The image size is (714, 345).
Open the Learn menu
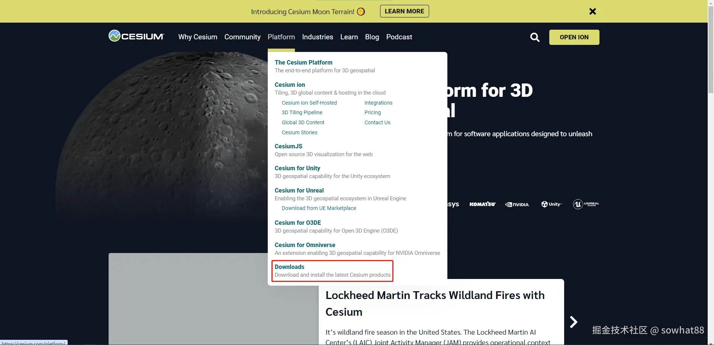pos(349,37)
